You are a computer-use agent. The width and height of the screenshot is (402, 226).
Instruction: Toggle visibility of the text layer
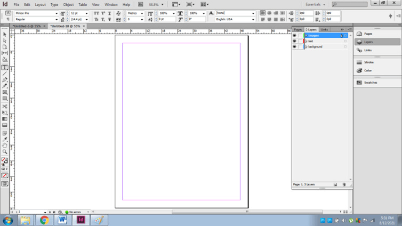[294, 41]
